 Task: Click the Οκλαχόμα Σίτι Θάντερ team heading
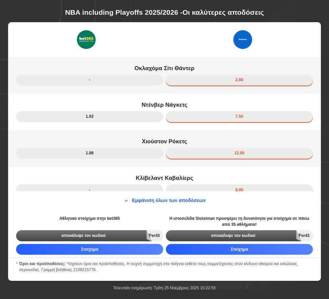click(x=164, y=68)
